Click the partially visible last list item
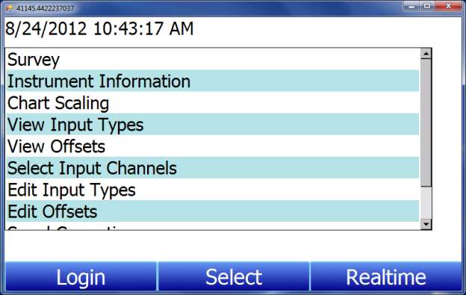 pyautogui.click(x=213, y=226)
